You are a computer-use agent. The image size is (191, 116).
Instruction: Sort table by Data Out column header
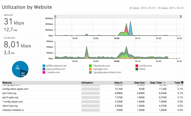139,83
